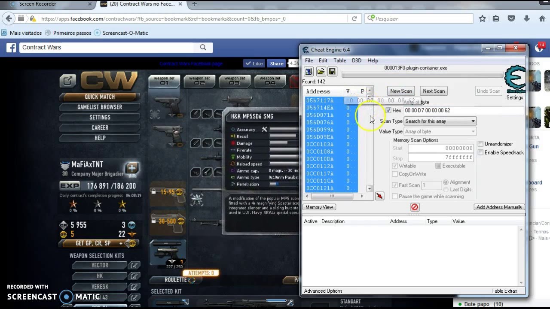Image resolution: width=550 pixels, height=309 pixels.
Task: Open the Table menu
Action: [339, 61]
